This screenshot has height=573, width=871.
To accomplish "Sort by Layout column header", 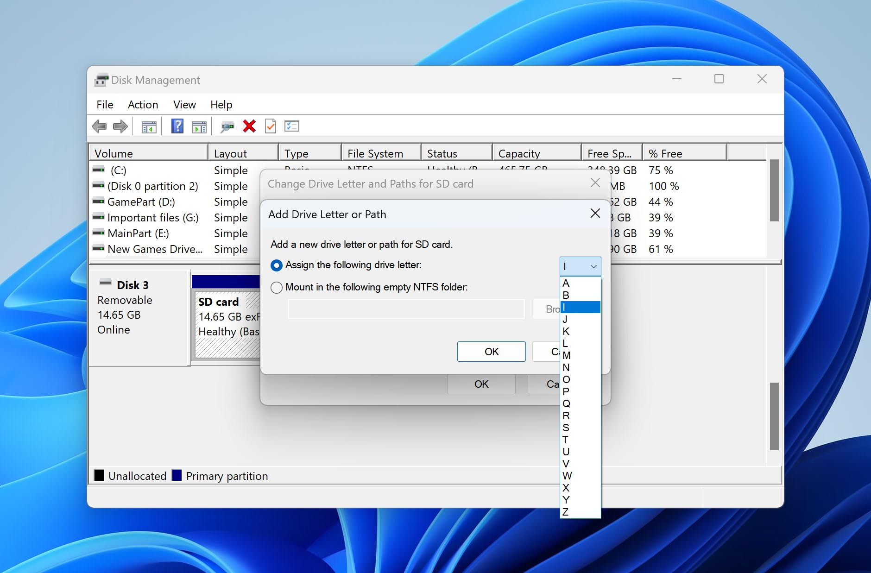I will pos(243,153).
